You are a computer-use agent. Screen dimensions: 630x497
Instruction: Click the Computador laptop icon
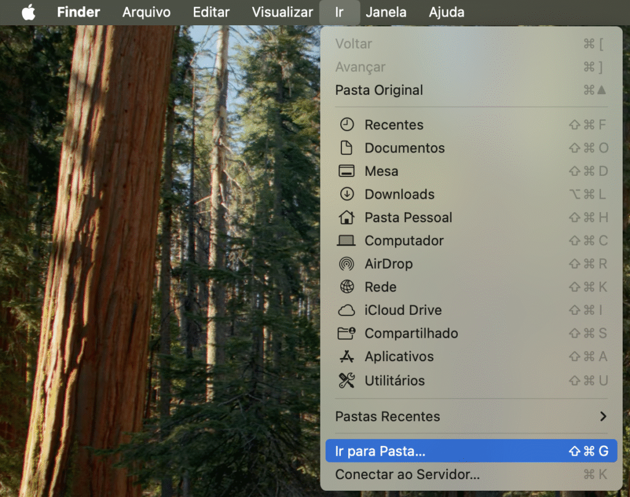pos(346,241)
